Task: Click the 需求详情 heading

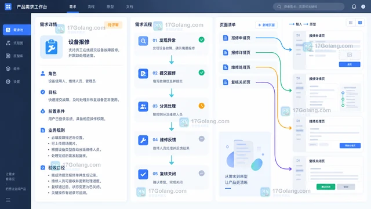Action: pos(48,24)
